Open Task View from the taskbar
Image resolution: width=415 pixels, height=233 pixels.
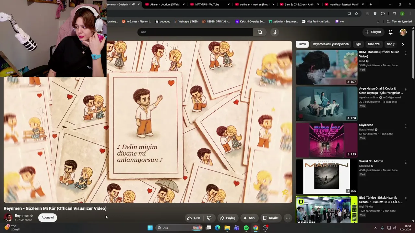pyautogui.click(x=208, y=228)
